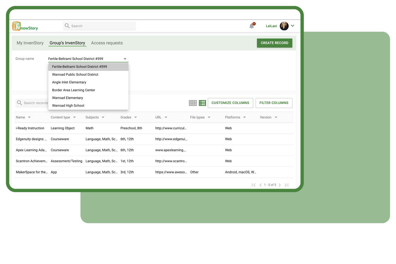Click the 3rd, 12th grades cell

click(127, 172)
